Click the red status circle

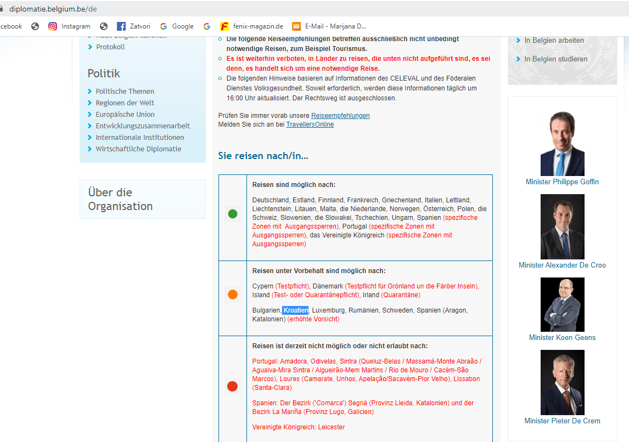pyautogui.click(x=233, y=386)
